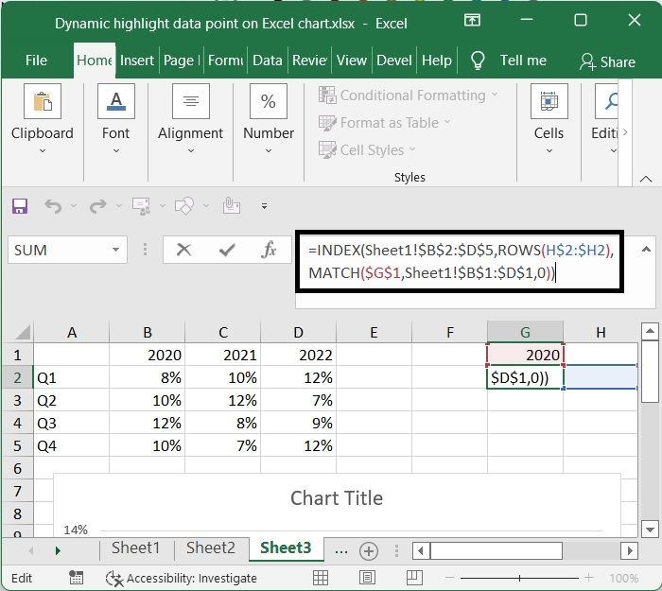
Task: Cancel the formula entry with the X icon
Action: [183, 250]
